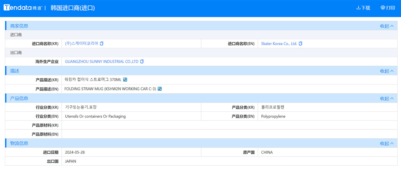The height and width of the screenshot is (169, 401).
Task: Select the Polypropylene value
Action: point(273,116)
